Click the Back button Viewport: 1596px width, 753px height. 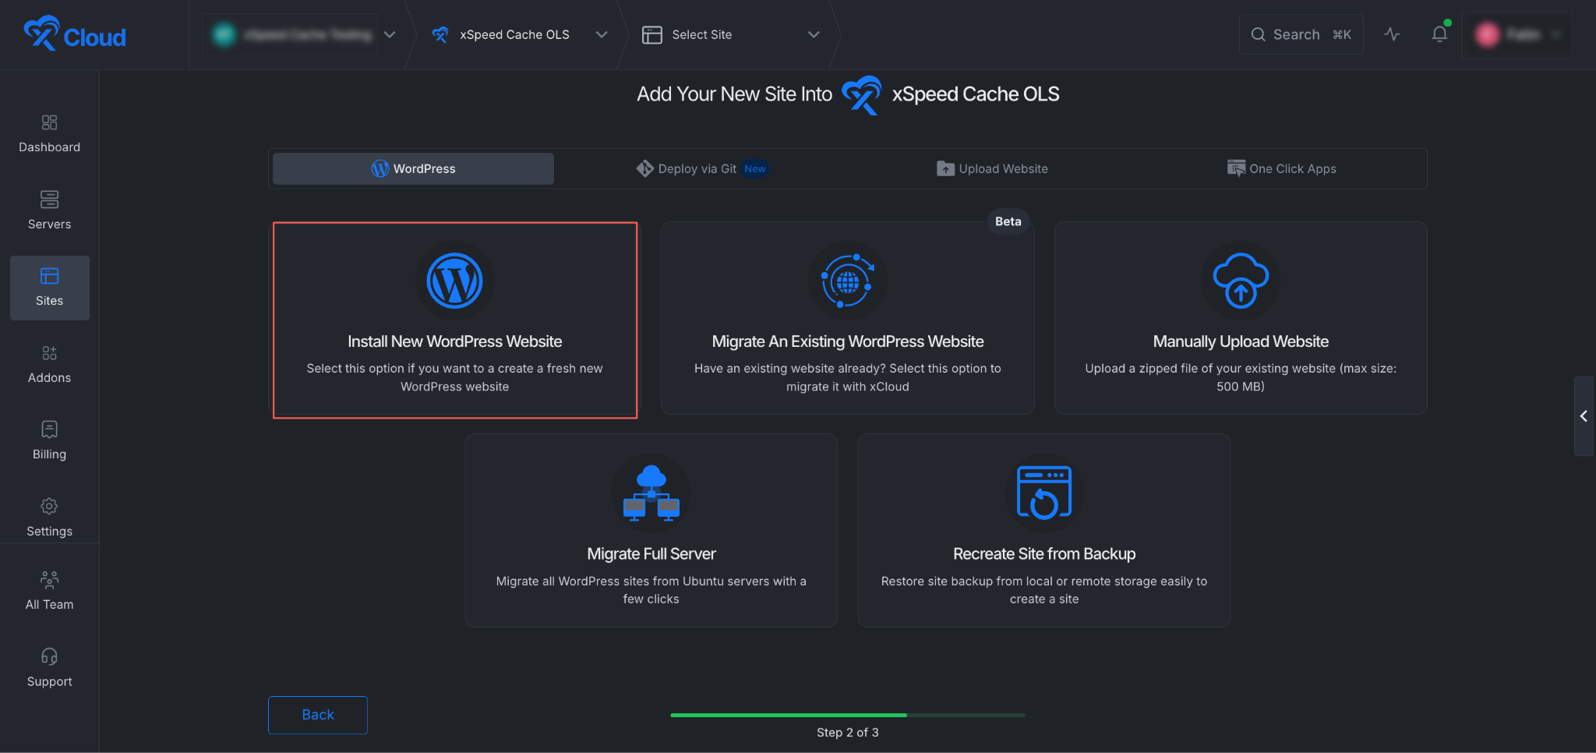pyautogui.click(x=318, y=715)
